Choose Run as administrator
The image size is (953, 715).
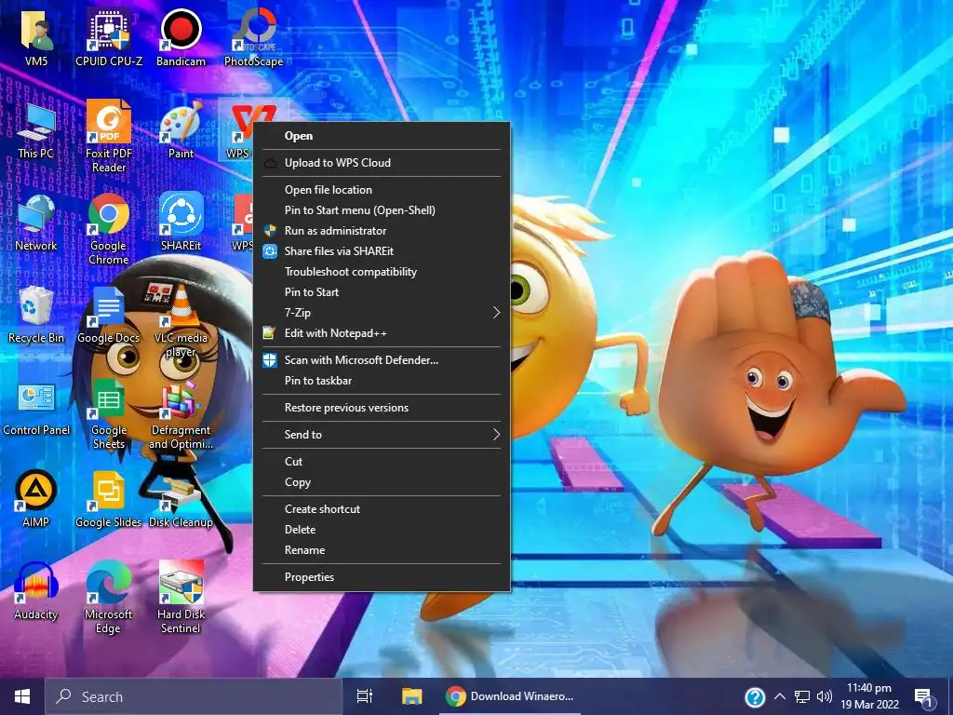[x=381, y=231]
